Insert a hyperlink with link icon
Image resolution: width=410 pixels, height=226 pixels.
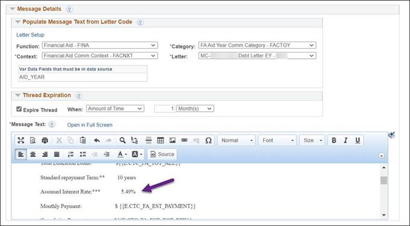pos(184,141)
